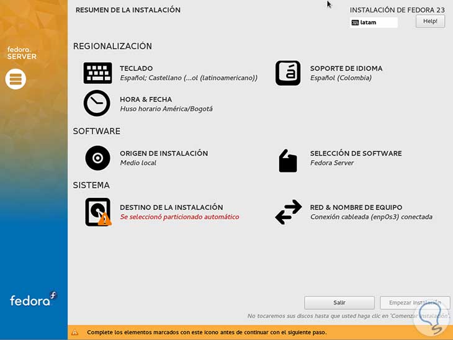The height and width of the screenshot is (340, 453).
Task: Click the latam keyboard layout indicator
Action: 374,22
